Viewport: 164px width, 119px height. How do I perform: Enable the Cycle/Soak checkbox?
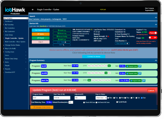click(x=117, y=102)
